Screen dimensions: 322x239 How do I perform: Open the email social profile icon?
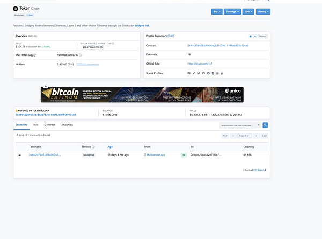[189, 73]
